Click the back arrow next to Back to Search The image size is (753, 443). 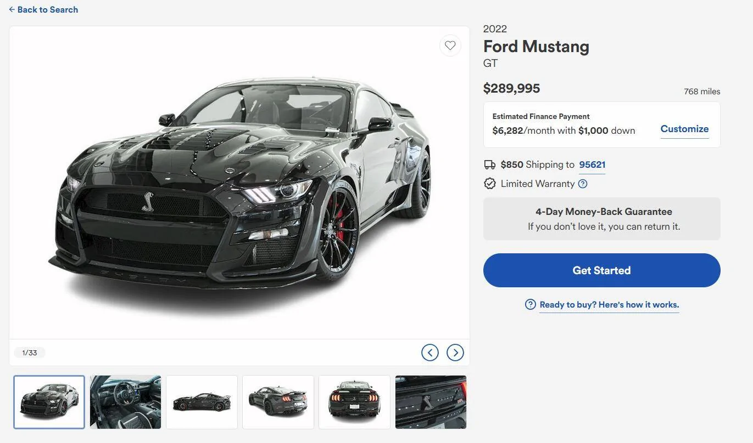[x=12, y=9]
